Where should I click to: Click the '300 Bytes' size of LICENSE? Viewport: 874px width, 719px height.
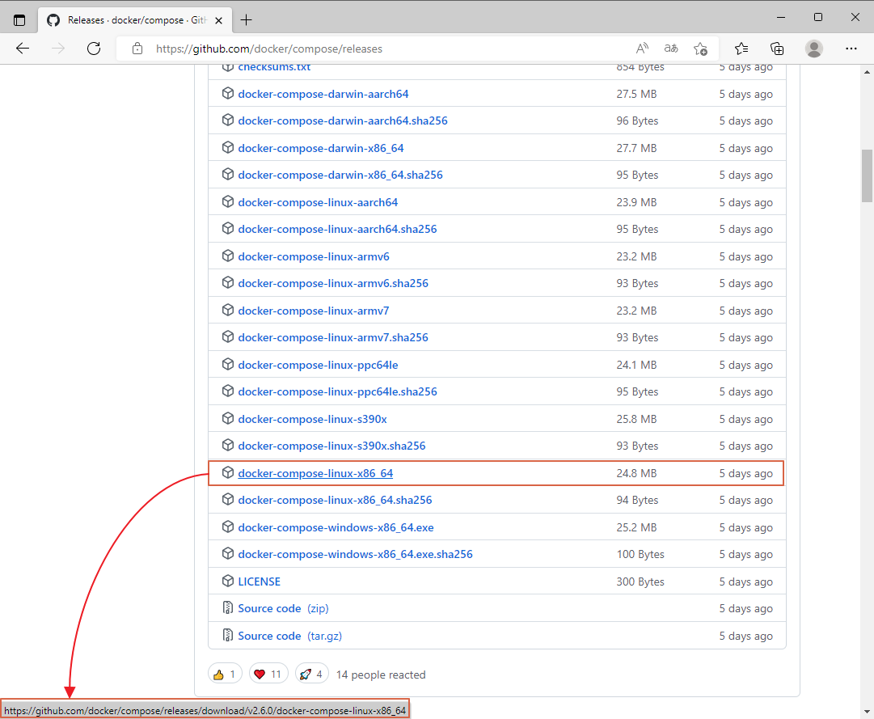click(x=640, y=582)
